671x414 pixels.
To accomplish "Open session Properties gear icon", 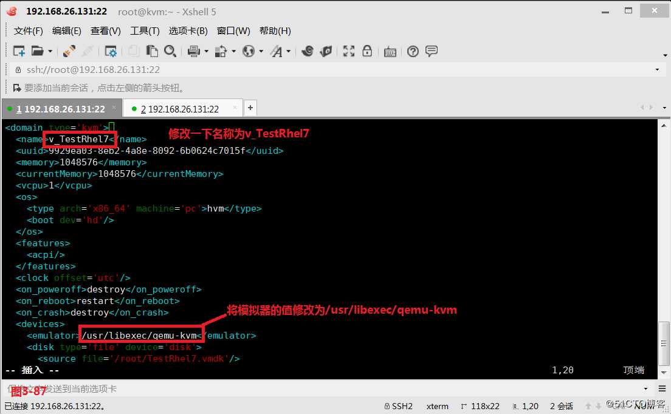I will click(x=111, y=52).
